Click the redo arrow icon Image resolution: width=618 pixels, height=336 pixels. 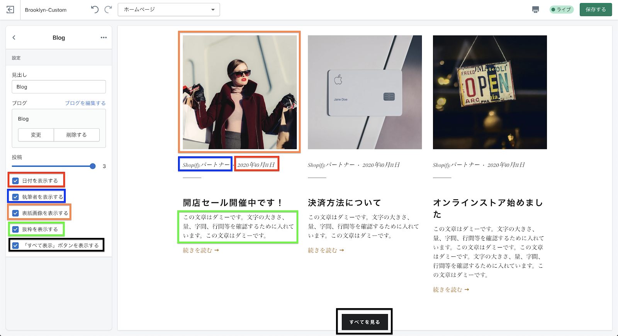[108, 10]
